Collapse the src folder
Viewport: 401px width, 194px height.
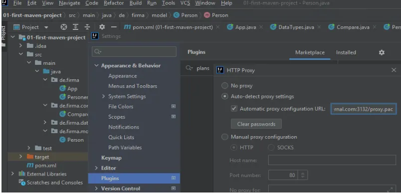(x=21, y=54)
